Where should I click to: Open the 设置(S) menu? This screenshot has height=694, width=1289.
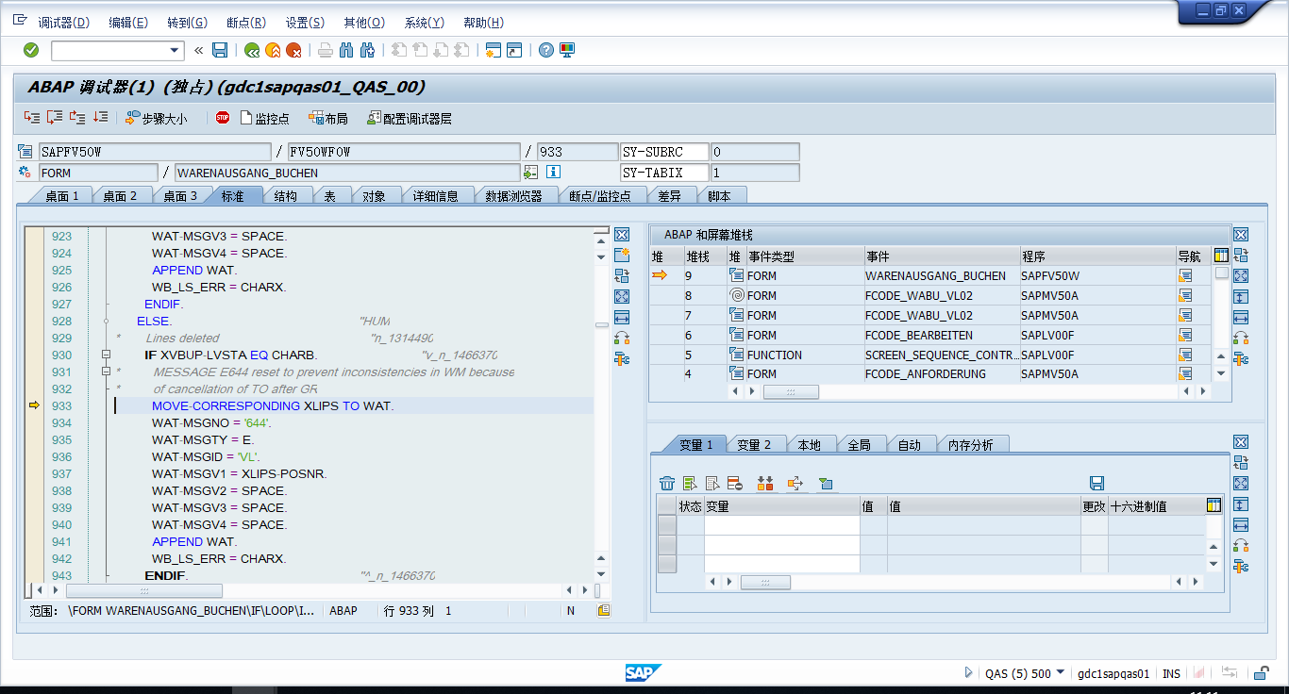pos(305,23)
